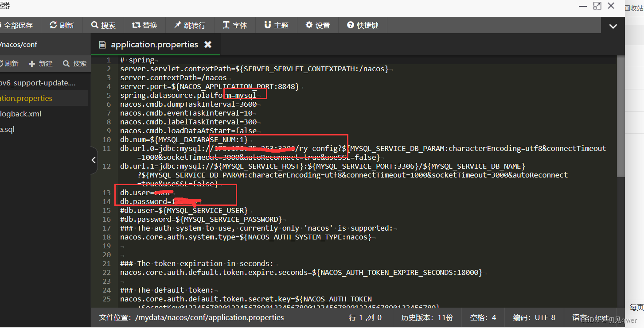Open the 替换 replace tool
This screenshot has height=328, width=644.
pyautogui.click(x=144, y=25)
